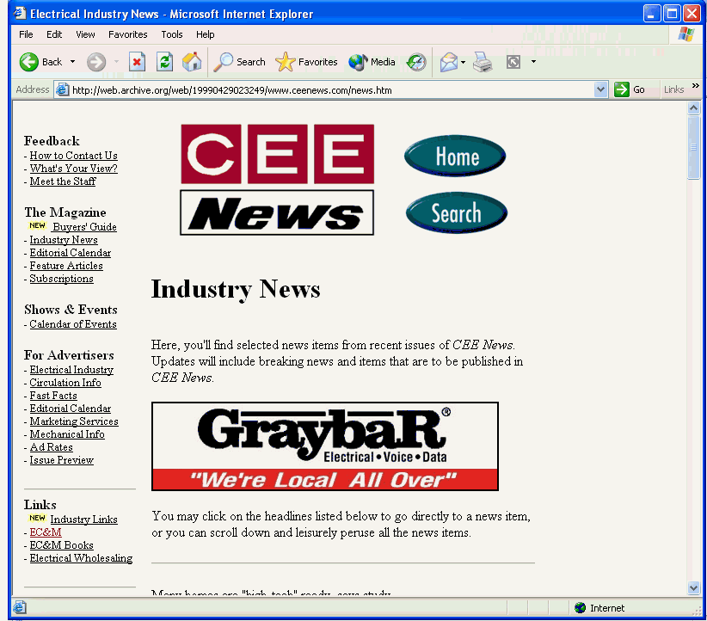This screenshot has width=707, height=621.
Task: Open the How to Contact Us link
Action: click(73, 156)
